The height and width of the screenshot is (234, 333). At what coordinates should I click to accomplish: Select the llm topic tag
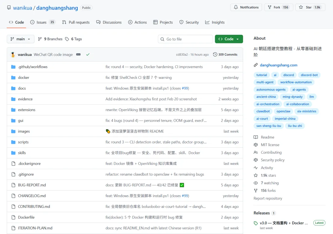pos(311,97)
